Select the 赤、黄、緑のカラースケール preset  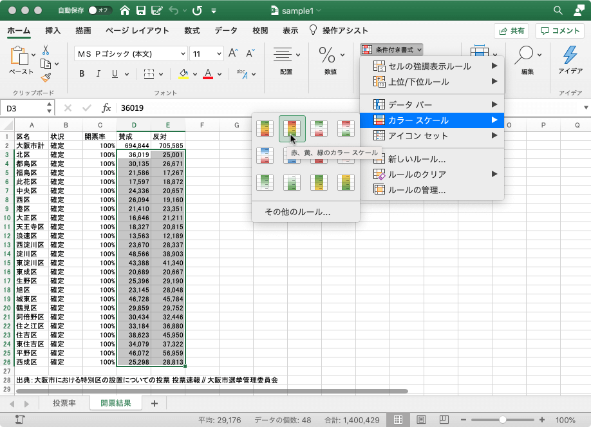[292, 128]
